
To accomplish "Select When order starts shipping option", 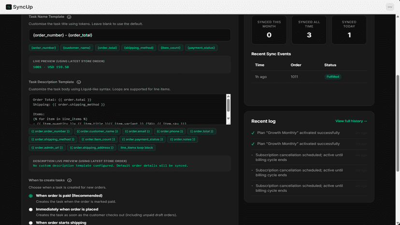I will pyautogui.click(x=30, y=223).
